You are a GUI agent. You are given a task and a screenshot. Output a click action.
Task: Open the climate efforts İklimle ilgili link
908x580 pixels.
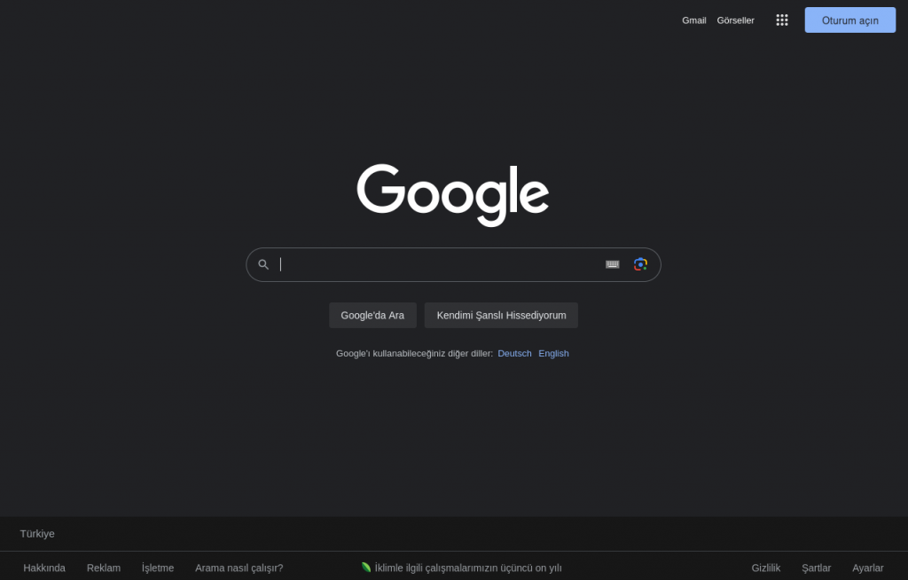pos(468,568)
